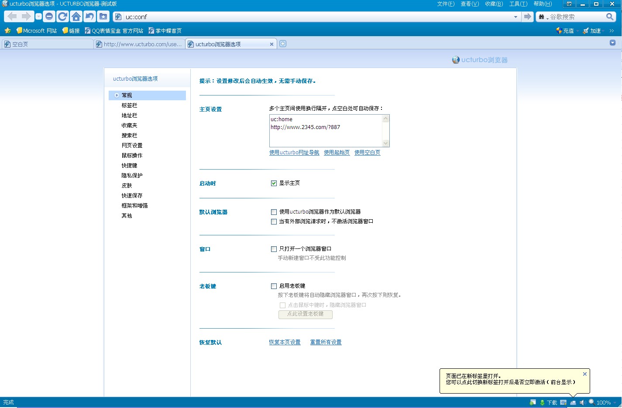
Task: Click the Reload page icon
Action: tap(62, 17)
